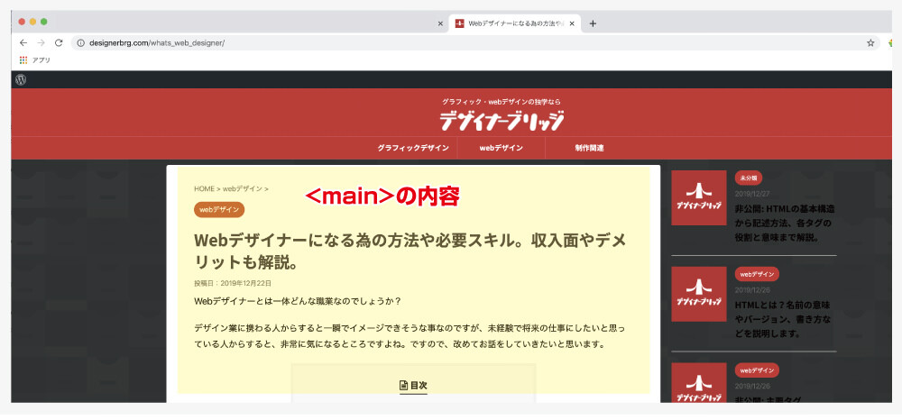Click the orange webデザイン category badge

[x=219, y=209]
